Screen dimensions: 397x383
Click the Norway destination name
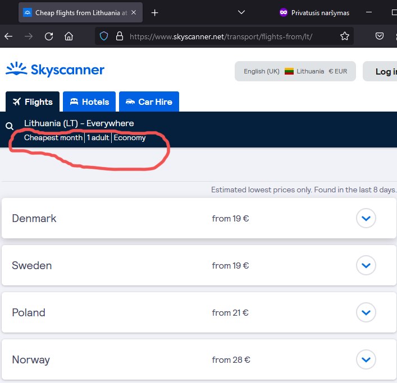[31, 360]
